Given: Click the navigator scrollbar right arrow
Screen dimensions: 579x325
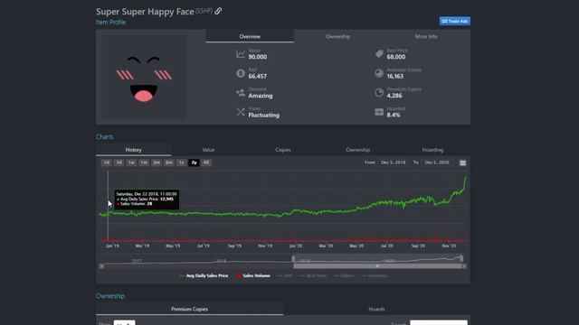Looking at the screenshot, I should point(464,266).
